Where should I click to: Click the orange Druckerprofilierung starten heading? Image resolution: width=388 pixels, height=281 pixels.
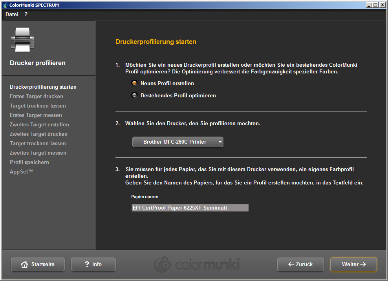[x=156, y=42]
